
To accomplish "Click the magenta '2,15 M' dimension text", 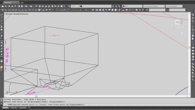I will [7, 55].
